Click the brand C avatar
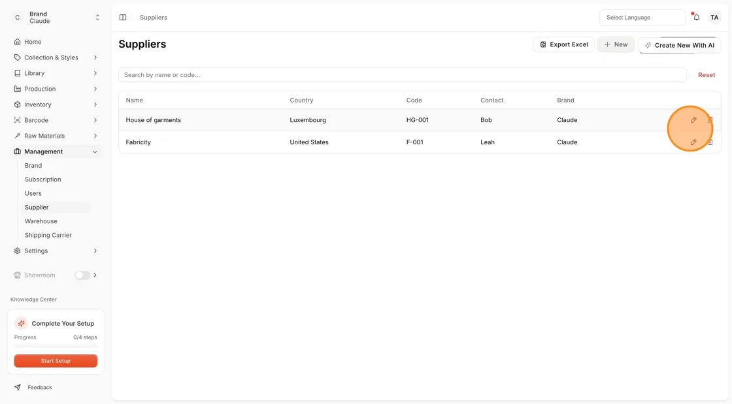 tap(17, 18)
